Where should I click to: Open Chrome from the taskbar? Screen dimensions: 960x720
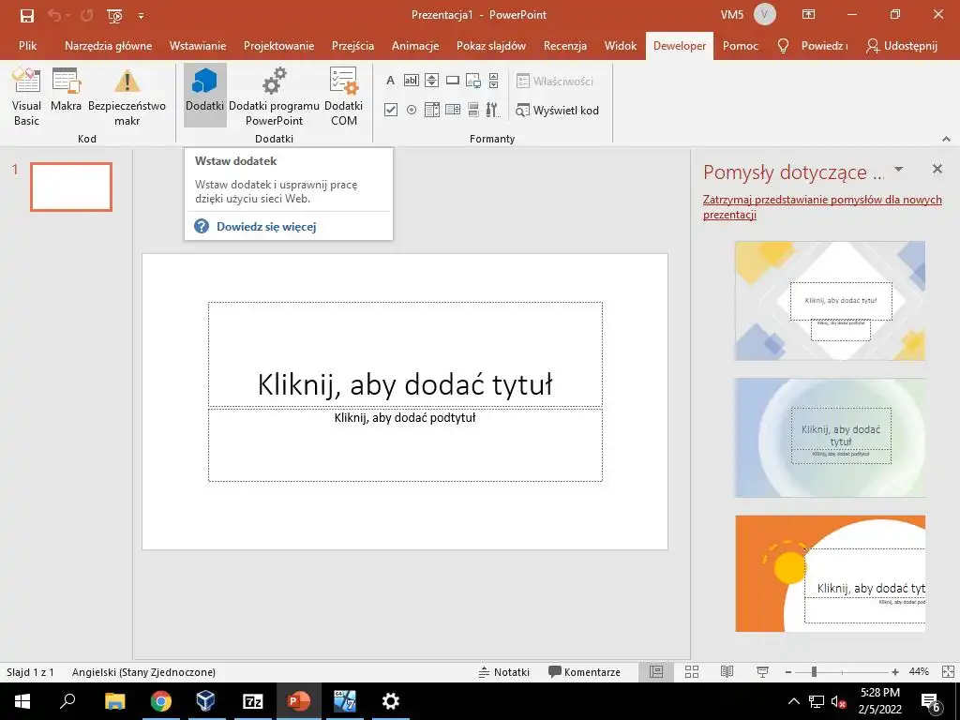click(x=161, y=701)
